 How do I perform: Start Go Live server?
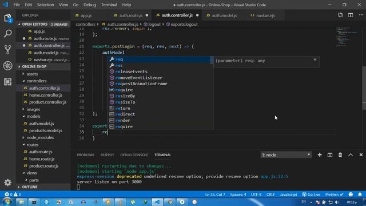click(311, 195)
